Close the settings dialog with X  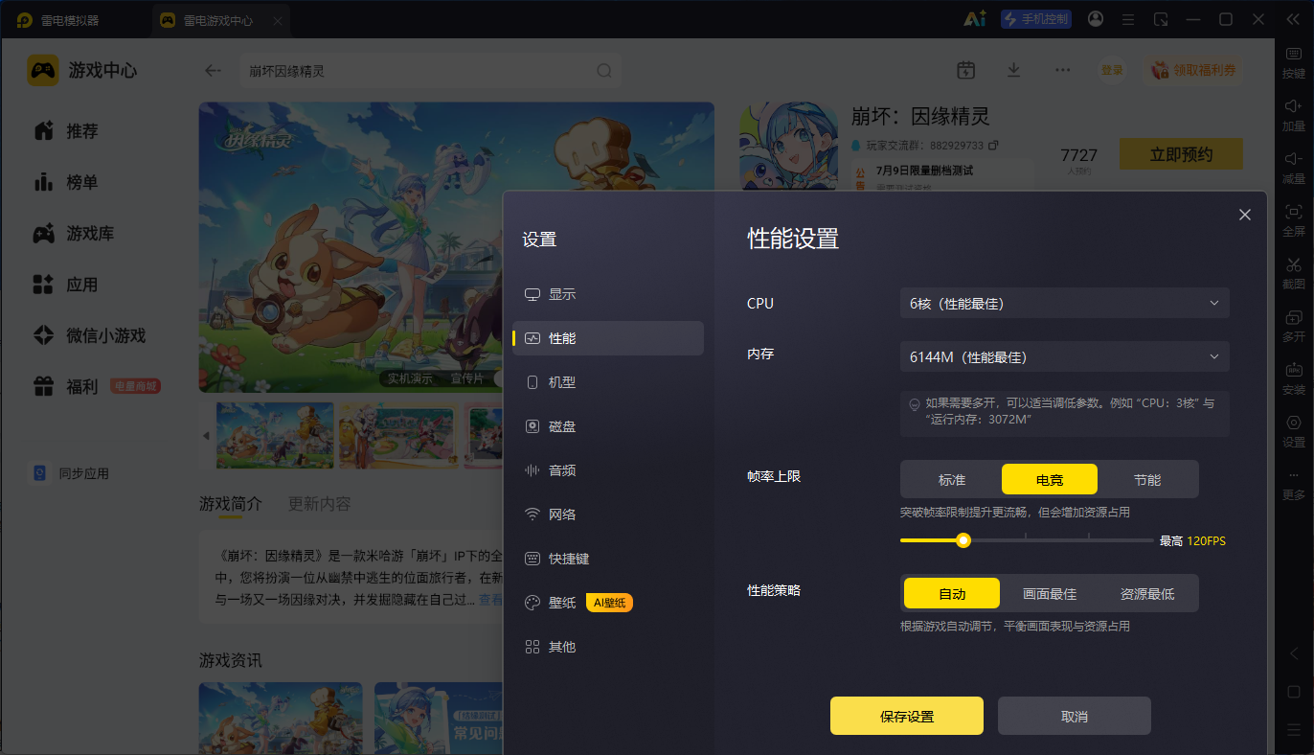pos(1245,215)
